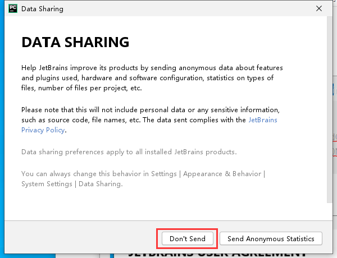The height and width of the screenshot is (258, 337).
Task: Click the 'Help JetBrains improve its products' paragraph
Action: click(152, 78)
